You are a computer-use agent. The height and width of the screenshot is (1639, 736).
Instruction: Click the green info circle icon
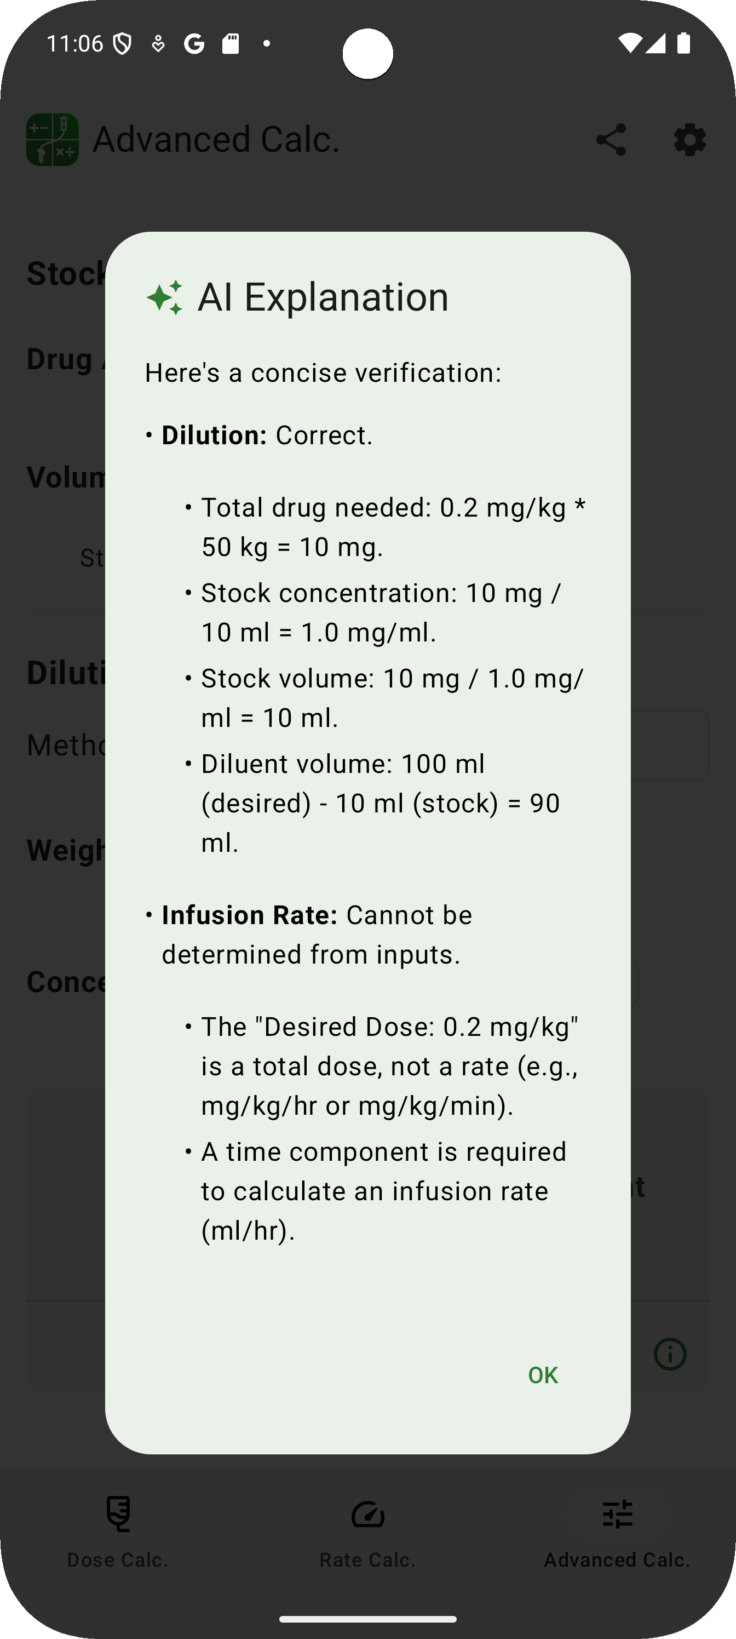tap(670, 1353)
